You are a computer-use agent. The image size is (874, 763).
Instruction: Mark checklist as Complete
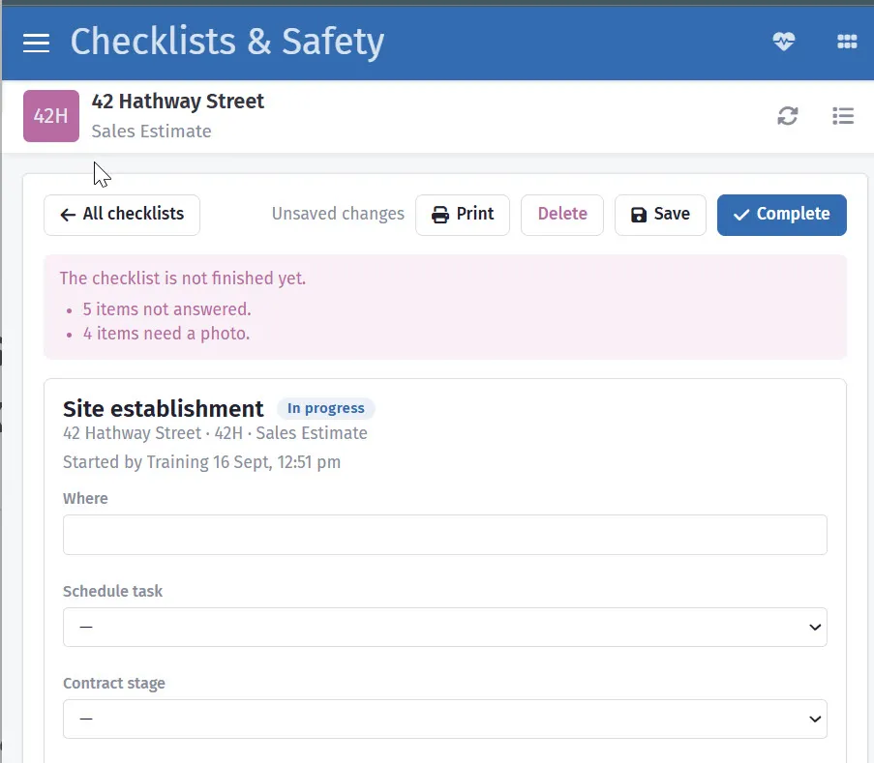coord(781,215)
